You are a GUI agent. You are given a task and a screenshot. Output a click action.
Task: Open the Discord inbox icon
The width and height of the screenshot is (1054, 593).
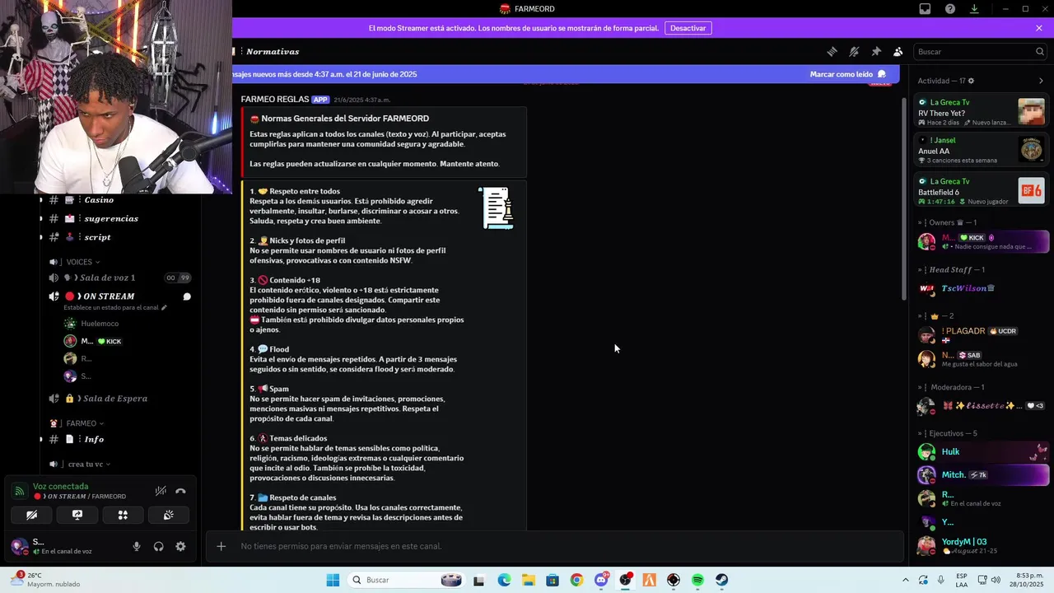point(925,9)
